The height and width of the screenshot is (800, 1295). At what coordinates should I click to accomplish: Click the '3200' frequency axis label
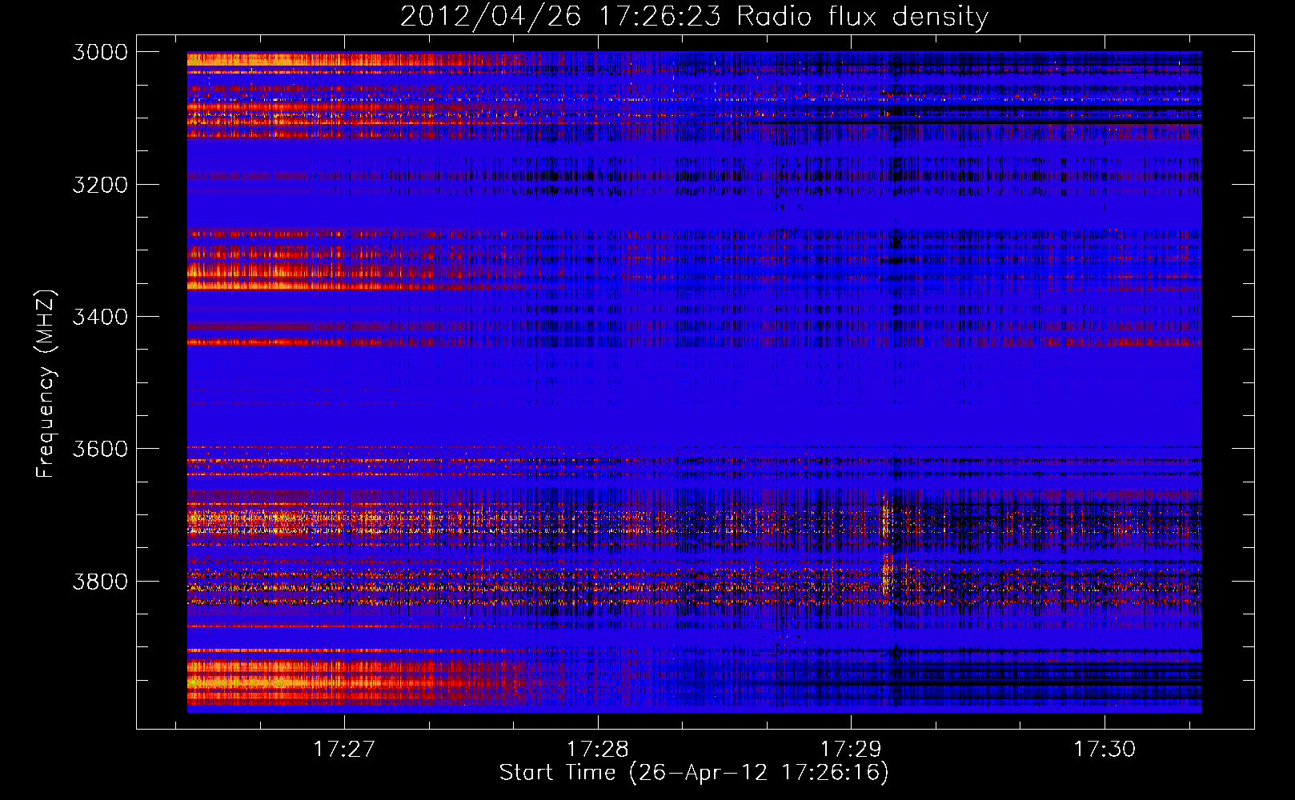[x=100, y=185]
